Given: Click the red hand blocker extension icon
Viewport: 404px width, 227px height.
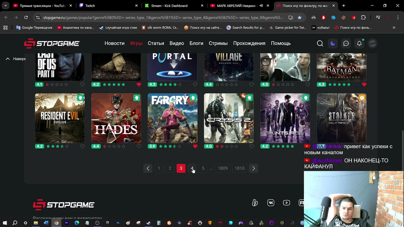Looking at the screenshot, I should (x=324, y=18).
